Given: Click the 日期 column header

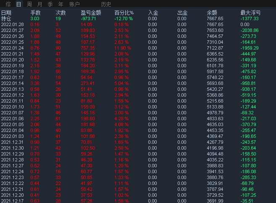Looking at the screenshot, I should 6,13.
